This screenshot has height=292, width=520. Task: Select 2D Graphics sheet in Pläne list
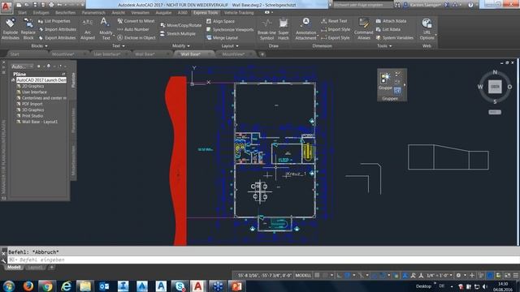[x=32, y=86]
